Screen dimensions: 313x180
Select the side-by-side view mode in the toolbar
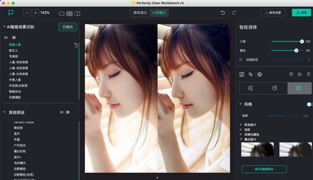pyautogui.click(x=69, y=14)
